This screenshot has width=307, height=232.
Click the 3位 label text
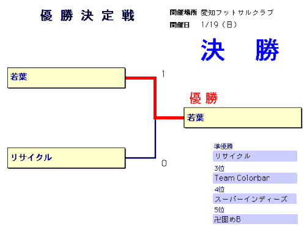[220, 168]
